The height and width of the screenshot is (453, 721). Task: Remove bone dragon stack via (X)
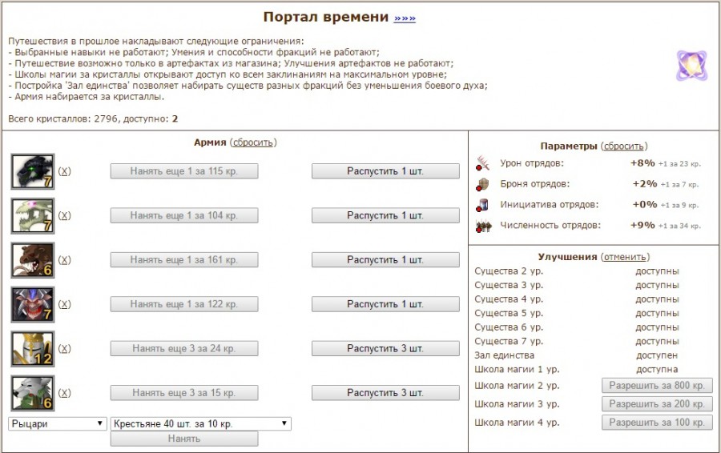point(64,215)
